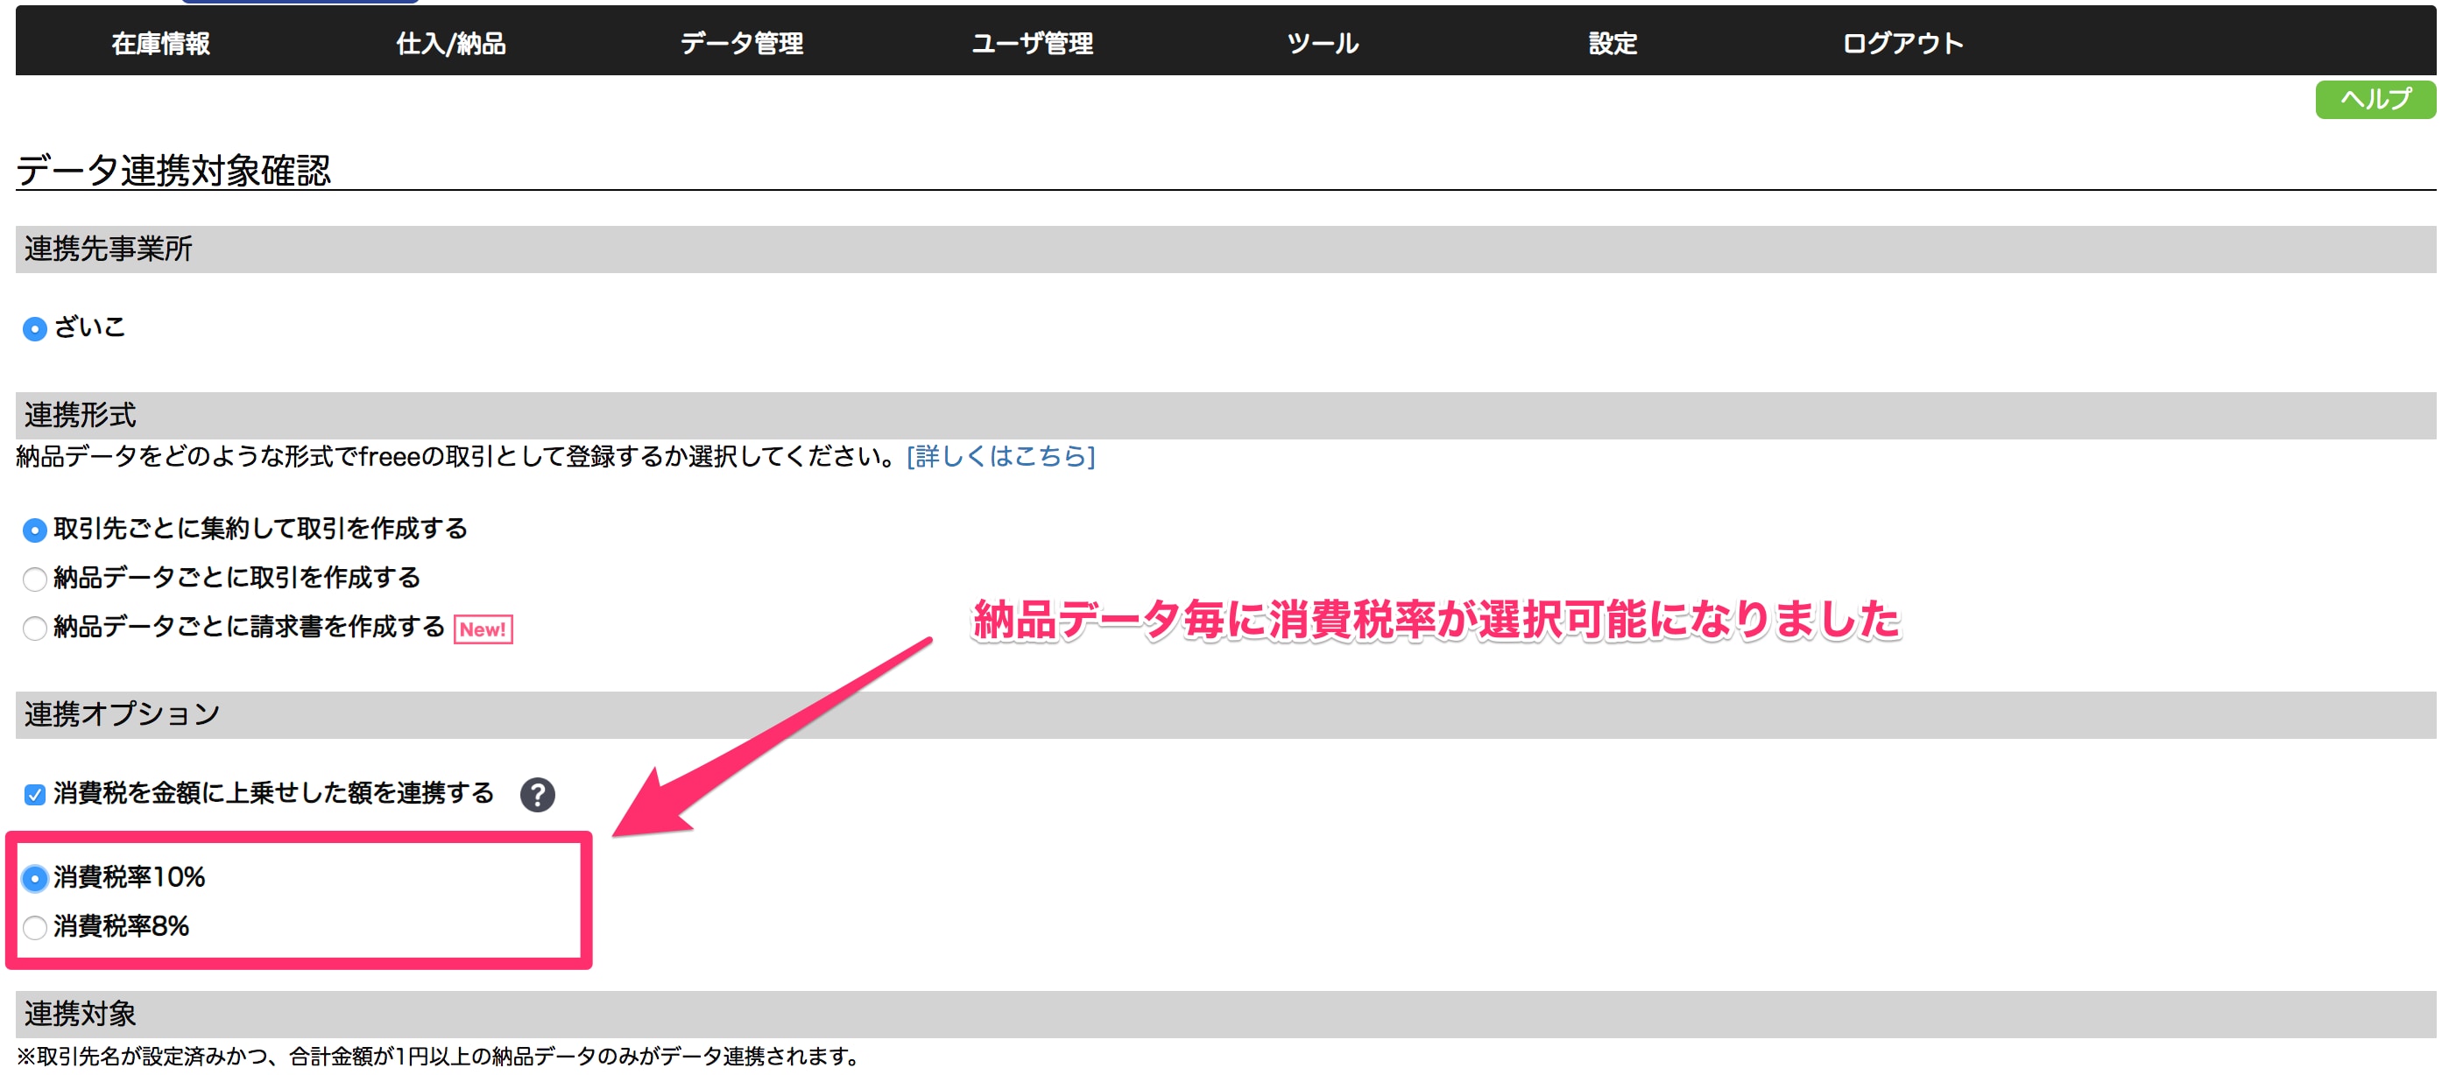The height and width of the screenshot is (1075, 2456).
Task: Open the ユーザ管理 menu
Action: 1032,43
